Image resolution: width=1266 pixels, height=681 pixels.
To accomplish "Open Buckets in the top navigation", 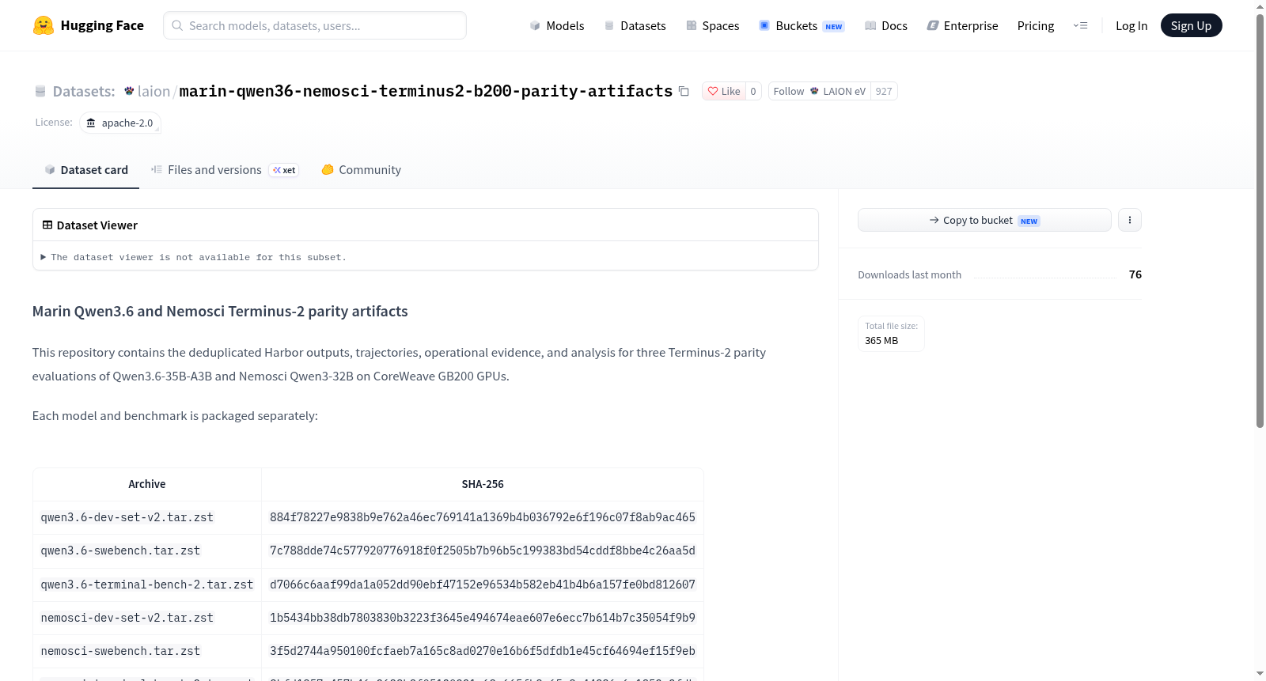I will 802,25.
